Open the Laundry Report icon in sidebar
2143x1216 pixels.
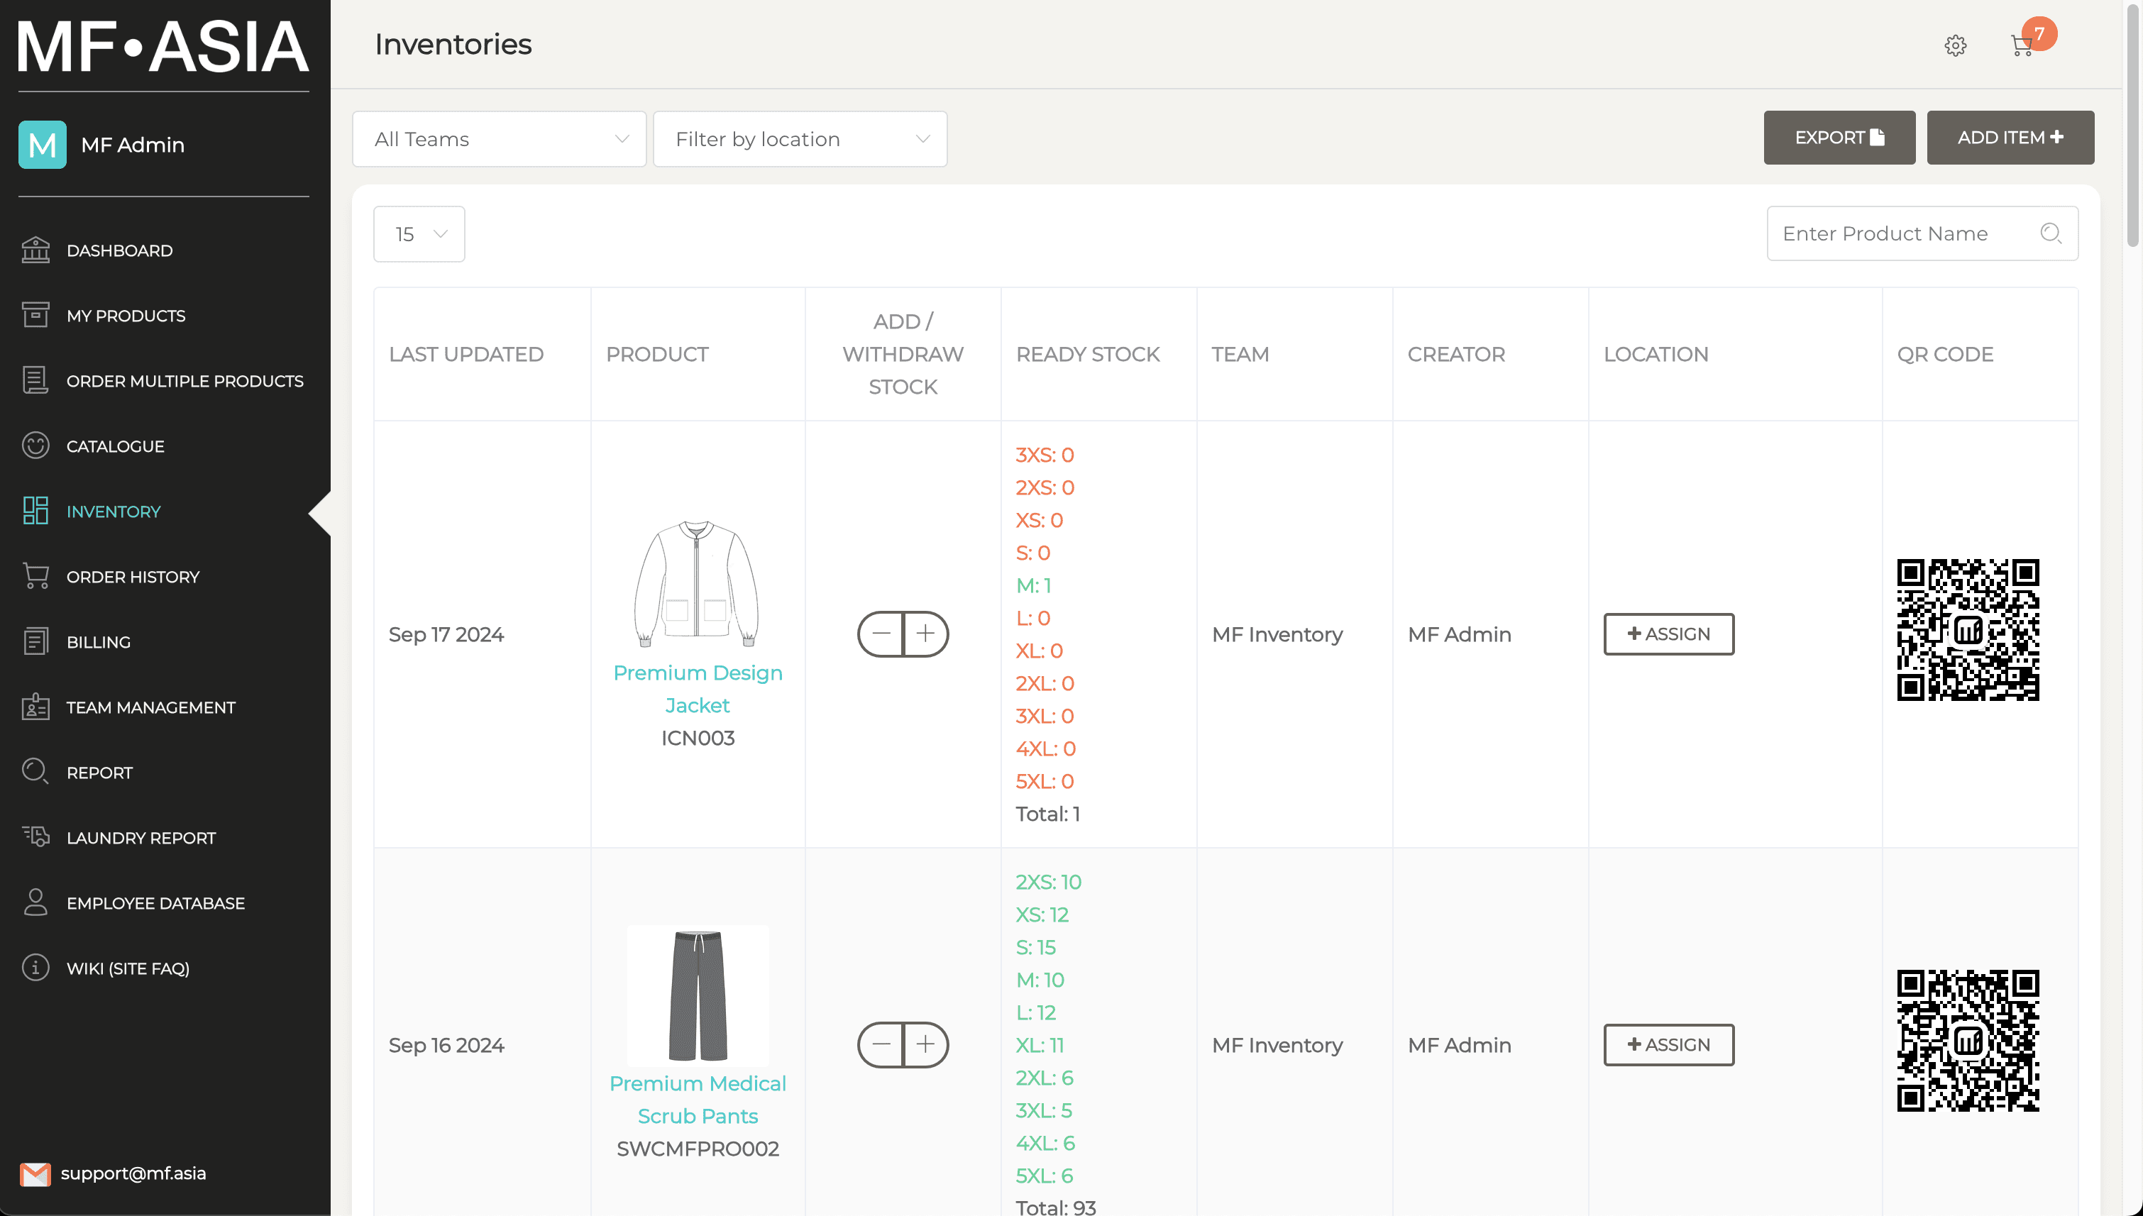click(x=36, y=837)
